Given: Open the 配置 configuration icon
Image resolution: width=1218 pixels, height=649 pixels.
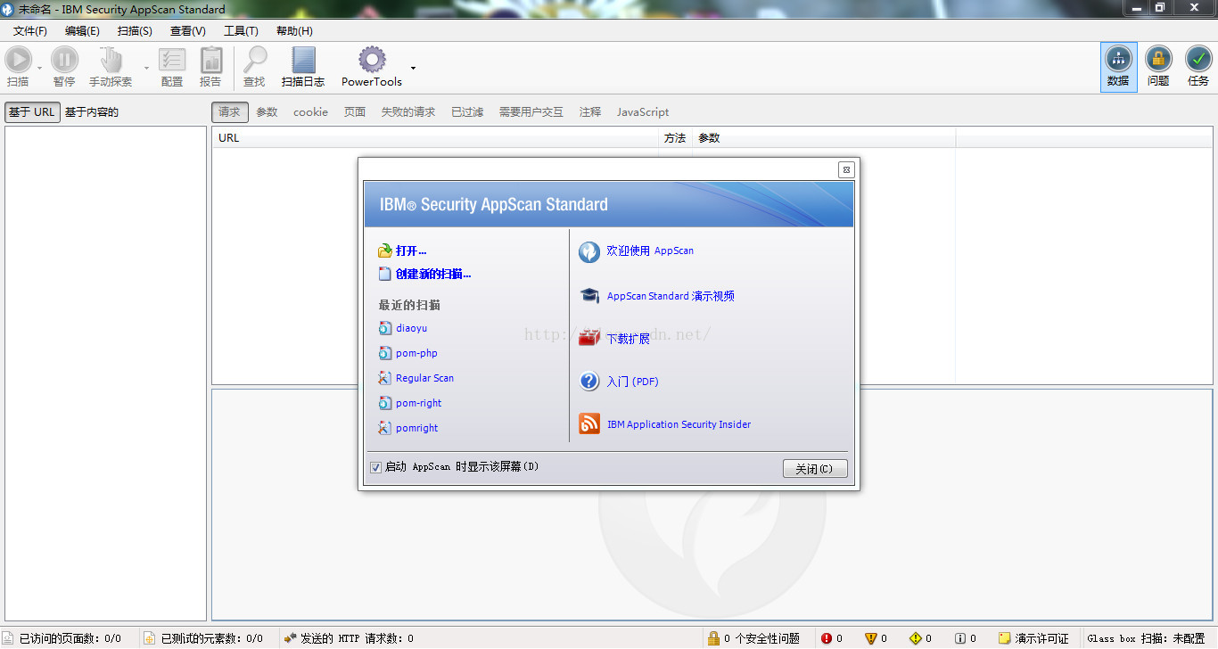Looking at the screenshot, I should [x=172, y=60].
